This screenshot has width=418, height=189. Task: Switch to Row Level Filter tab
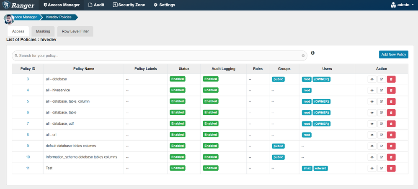pos(75,31)
